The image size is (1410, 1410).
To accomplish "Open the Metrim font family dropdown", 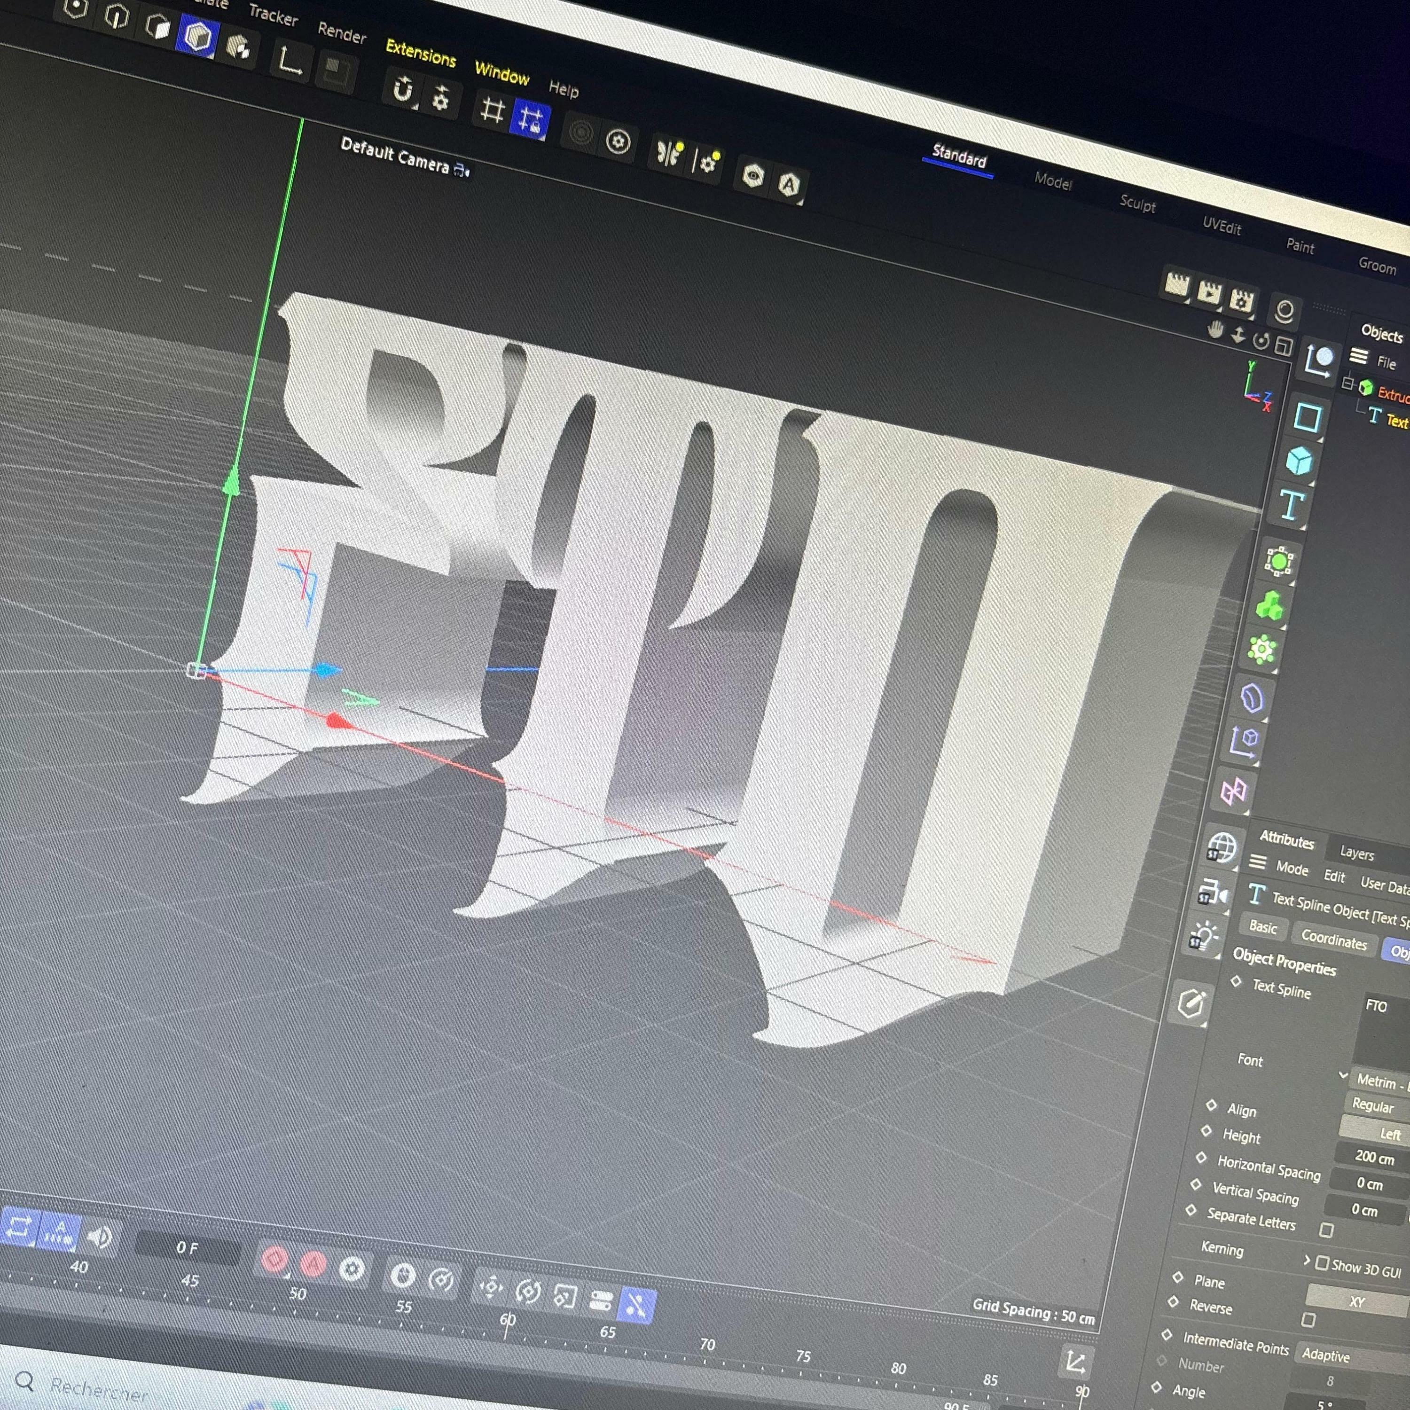I will [x=1379, y=1082].
